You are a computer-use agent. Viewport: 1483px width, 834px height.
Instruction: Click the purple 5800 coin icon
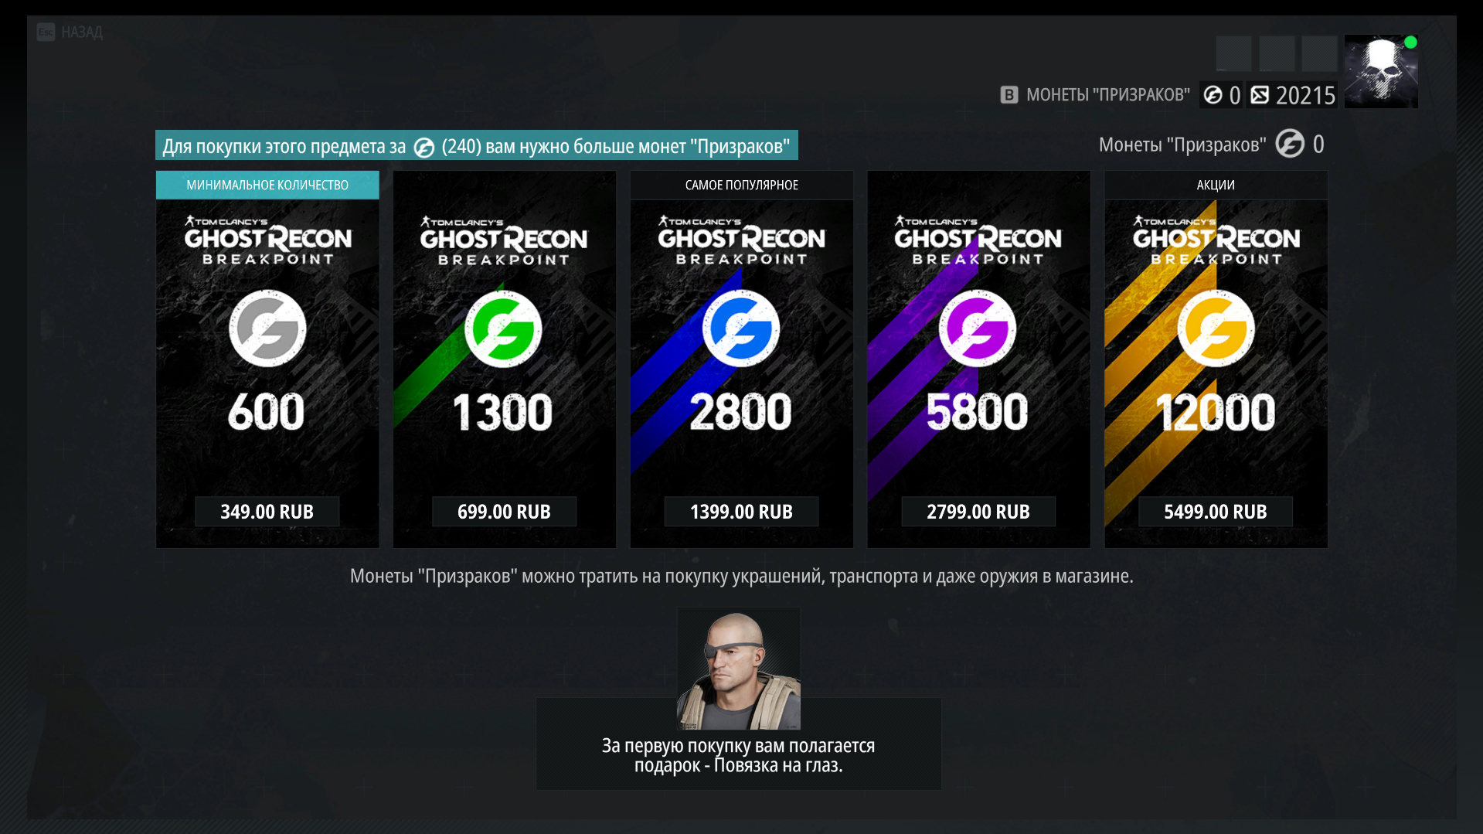(978, 328)
